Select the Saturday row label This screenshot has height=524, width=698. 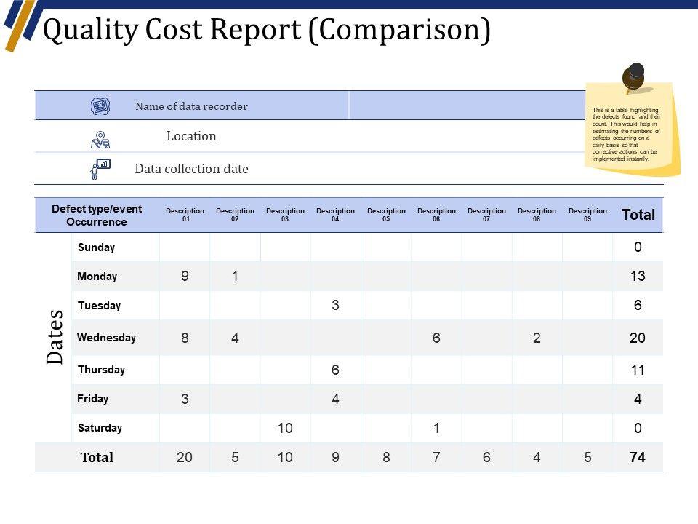coord(100,428)
